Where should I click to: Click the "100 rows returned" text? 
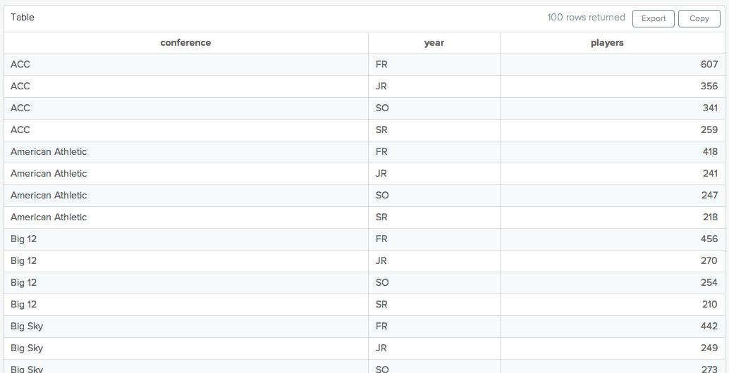[586, 17]
